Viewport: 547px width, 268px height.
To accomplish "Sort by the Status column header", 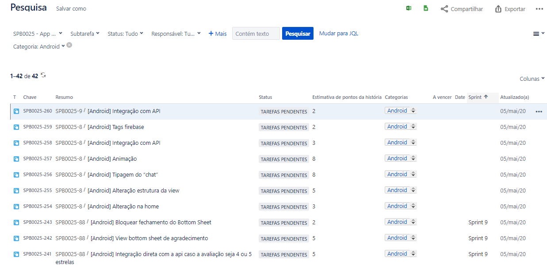I will (x=265, y=97).
